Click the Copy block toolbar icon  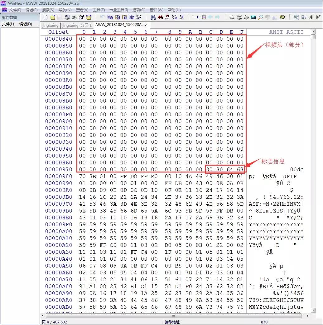point(110,17)
